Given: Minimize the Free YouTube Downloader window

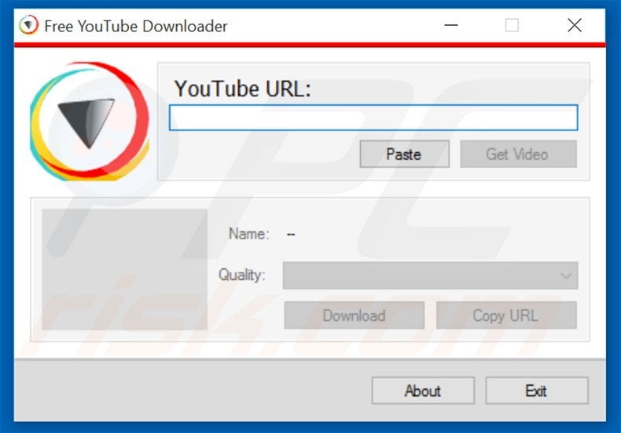Looking at the screenshot, I should pyautogui.click(x=450, y=25).
